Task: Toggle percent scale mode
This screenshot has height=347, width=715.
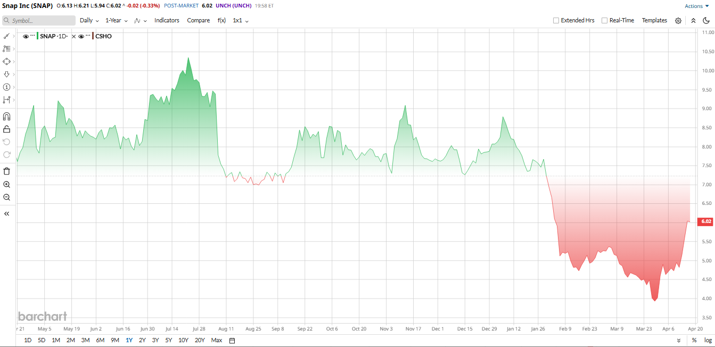Action: click(x=694, y=341)
